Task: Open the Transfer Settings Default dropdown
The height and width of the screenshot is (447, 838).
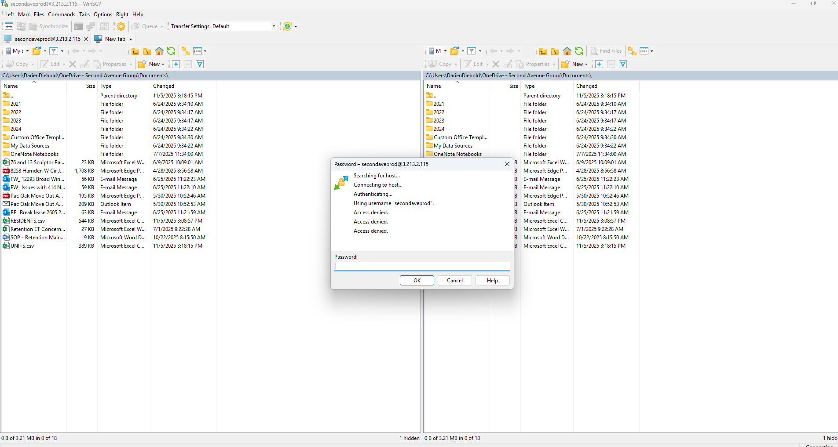Action: coord(274,26)
